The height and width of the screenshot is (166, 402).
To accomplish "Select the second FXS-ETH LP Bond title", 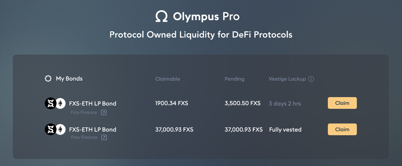I will coord(93,129).
